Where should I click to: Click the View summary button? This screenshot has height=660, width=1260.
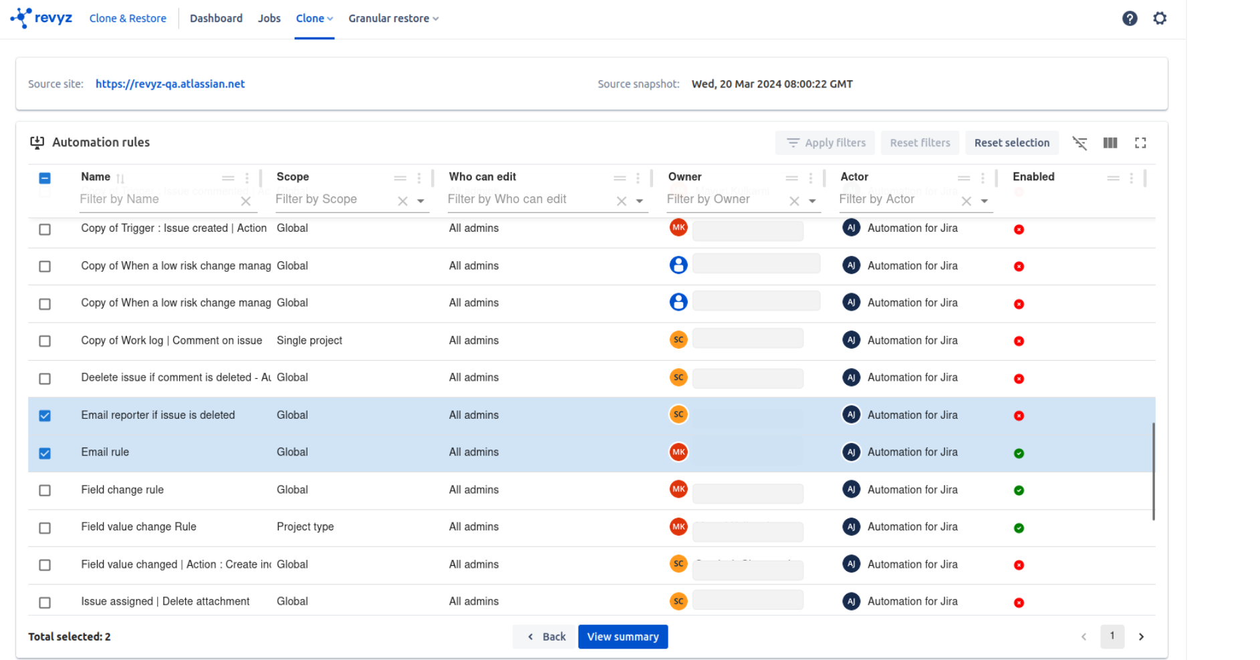coord(622,637)
